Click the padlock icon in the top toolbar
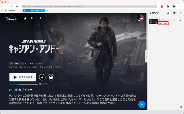The image size is (184, 114). pyautogui.click(x=168, y=6)
